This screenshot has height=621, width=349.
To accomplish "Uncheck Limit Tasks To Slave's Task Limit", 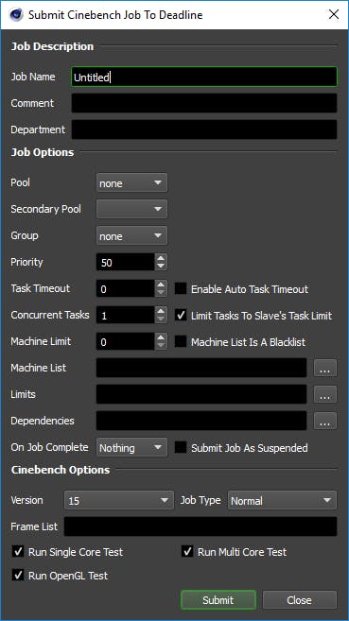I will tap(181, 316).
